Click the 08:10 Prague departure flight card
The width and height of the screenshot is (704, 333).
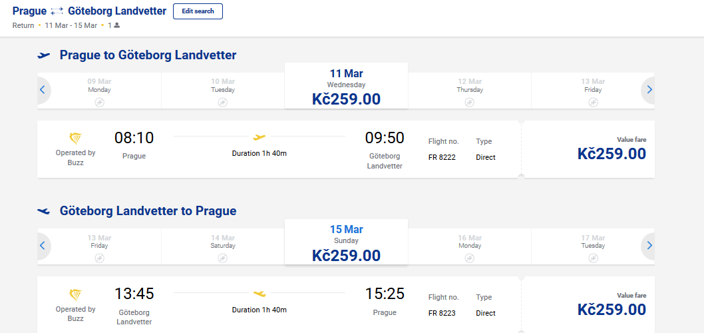279,149
